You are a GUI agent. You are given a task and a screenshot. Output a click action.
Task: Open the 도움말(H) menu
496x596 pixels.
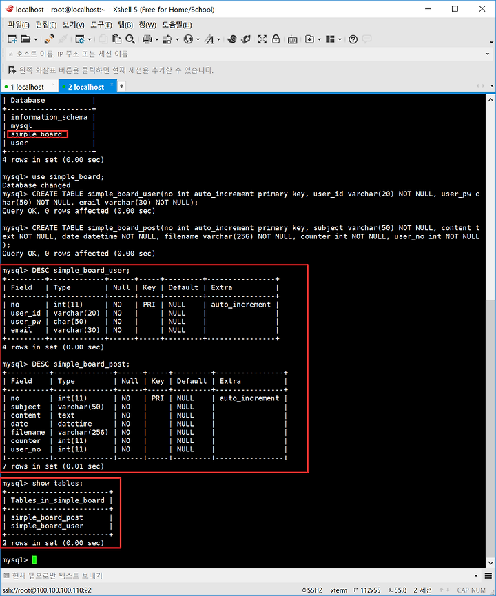click(x=177, y=25)
